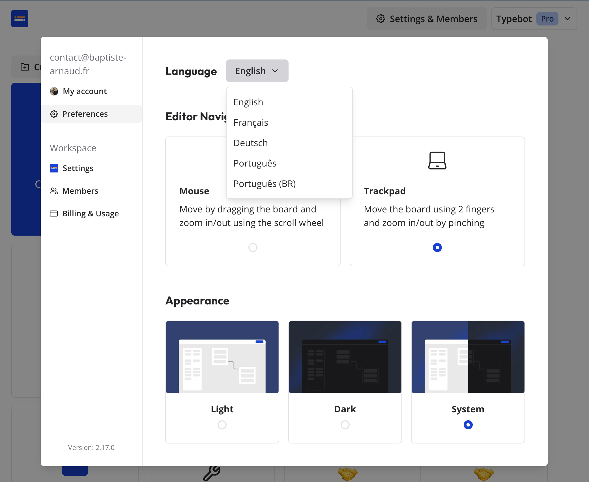Select the Light appearance radio button

pos(222,425)
